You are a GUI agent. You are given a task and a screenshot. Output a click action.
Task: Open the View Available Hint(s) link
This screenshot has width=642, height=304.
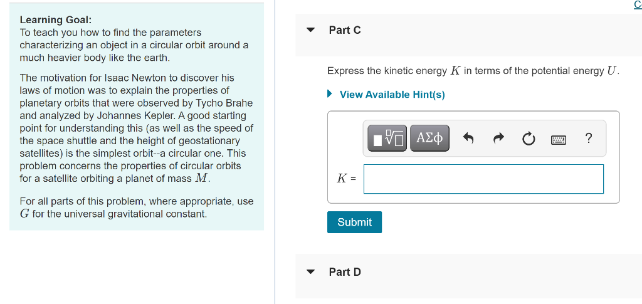(x=392, y=95)
